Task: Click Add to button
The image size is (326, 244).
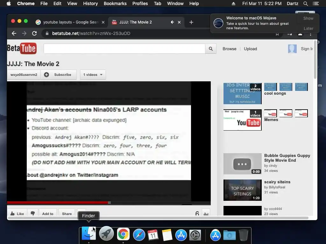Action: (48, 213)
